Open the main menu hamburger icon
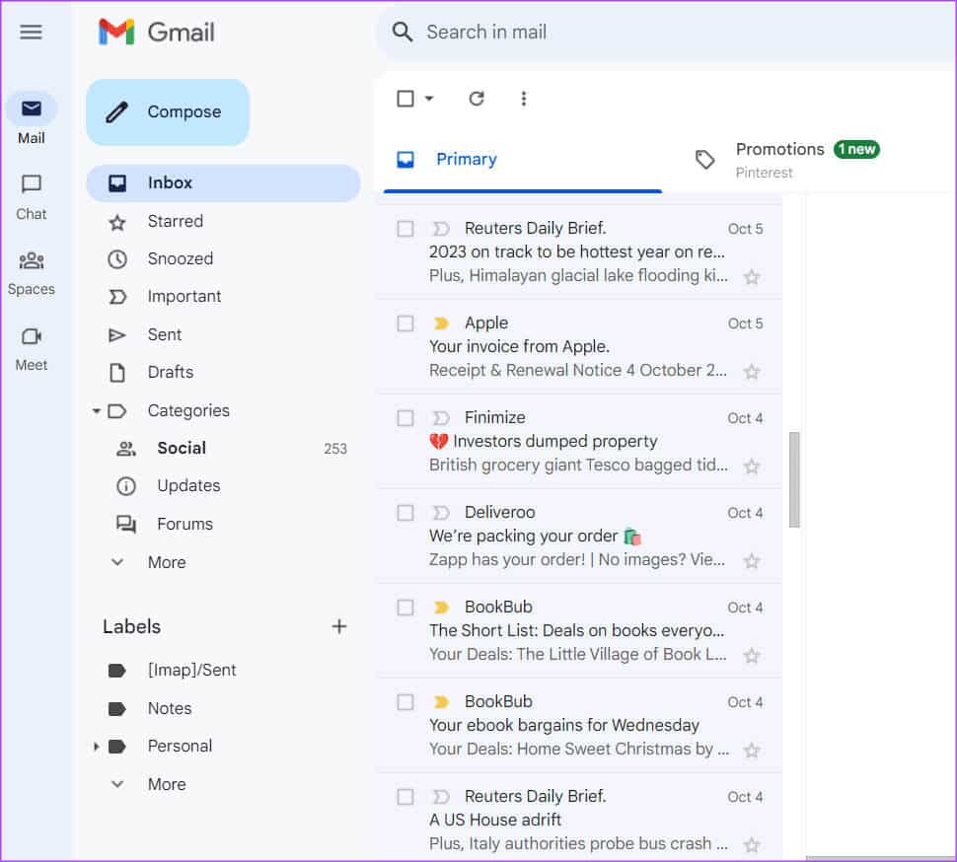Screen dimensions: 957x862 tap(32, 32)
